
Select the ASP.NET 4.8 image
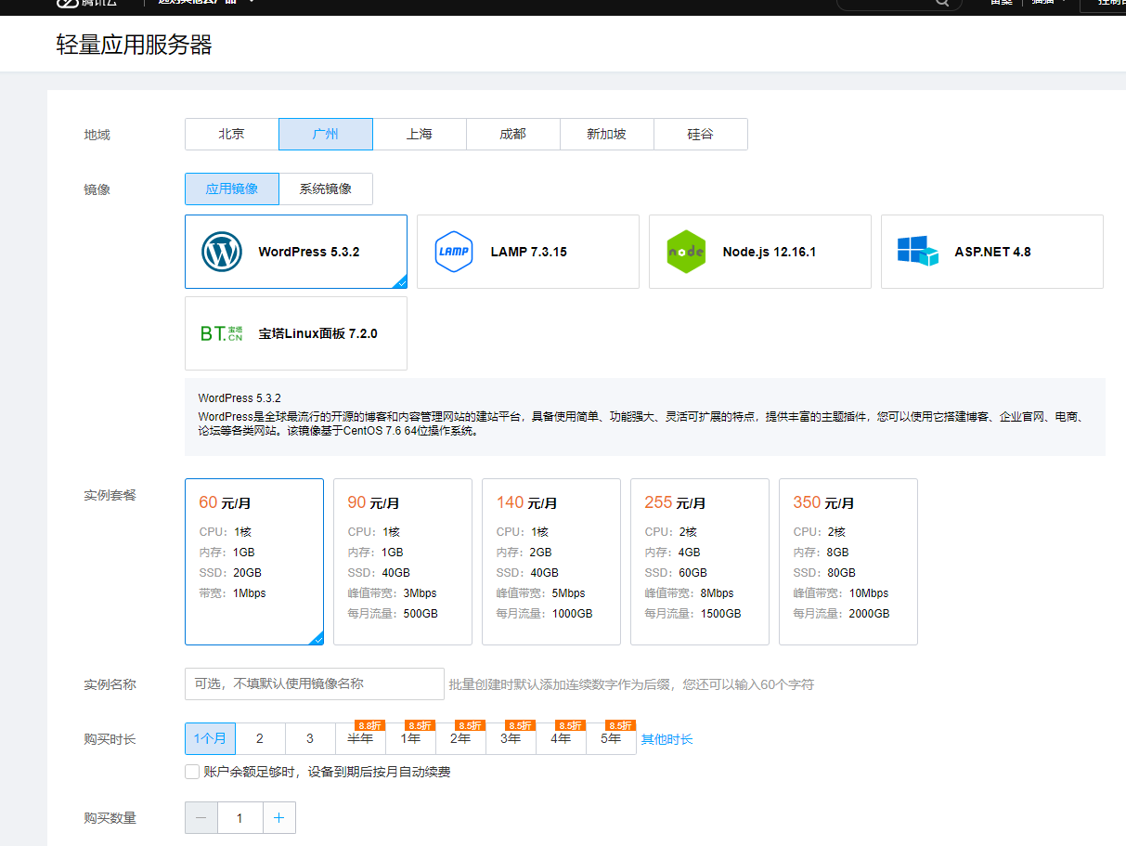[x=991, y=252]
